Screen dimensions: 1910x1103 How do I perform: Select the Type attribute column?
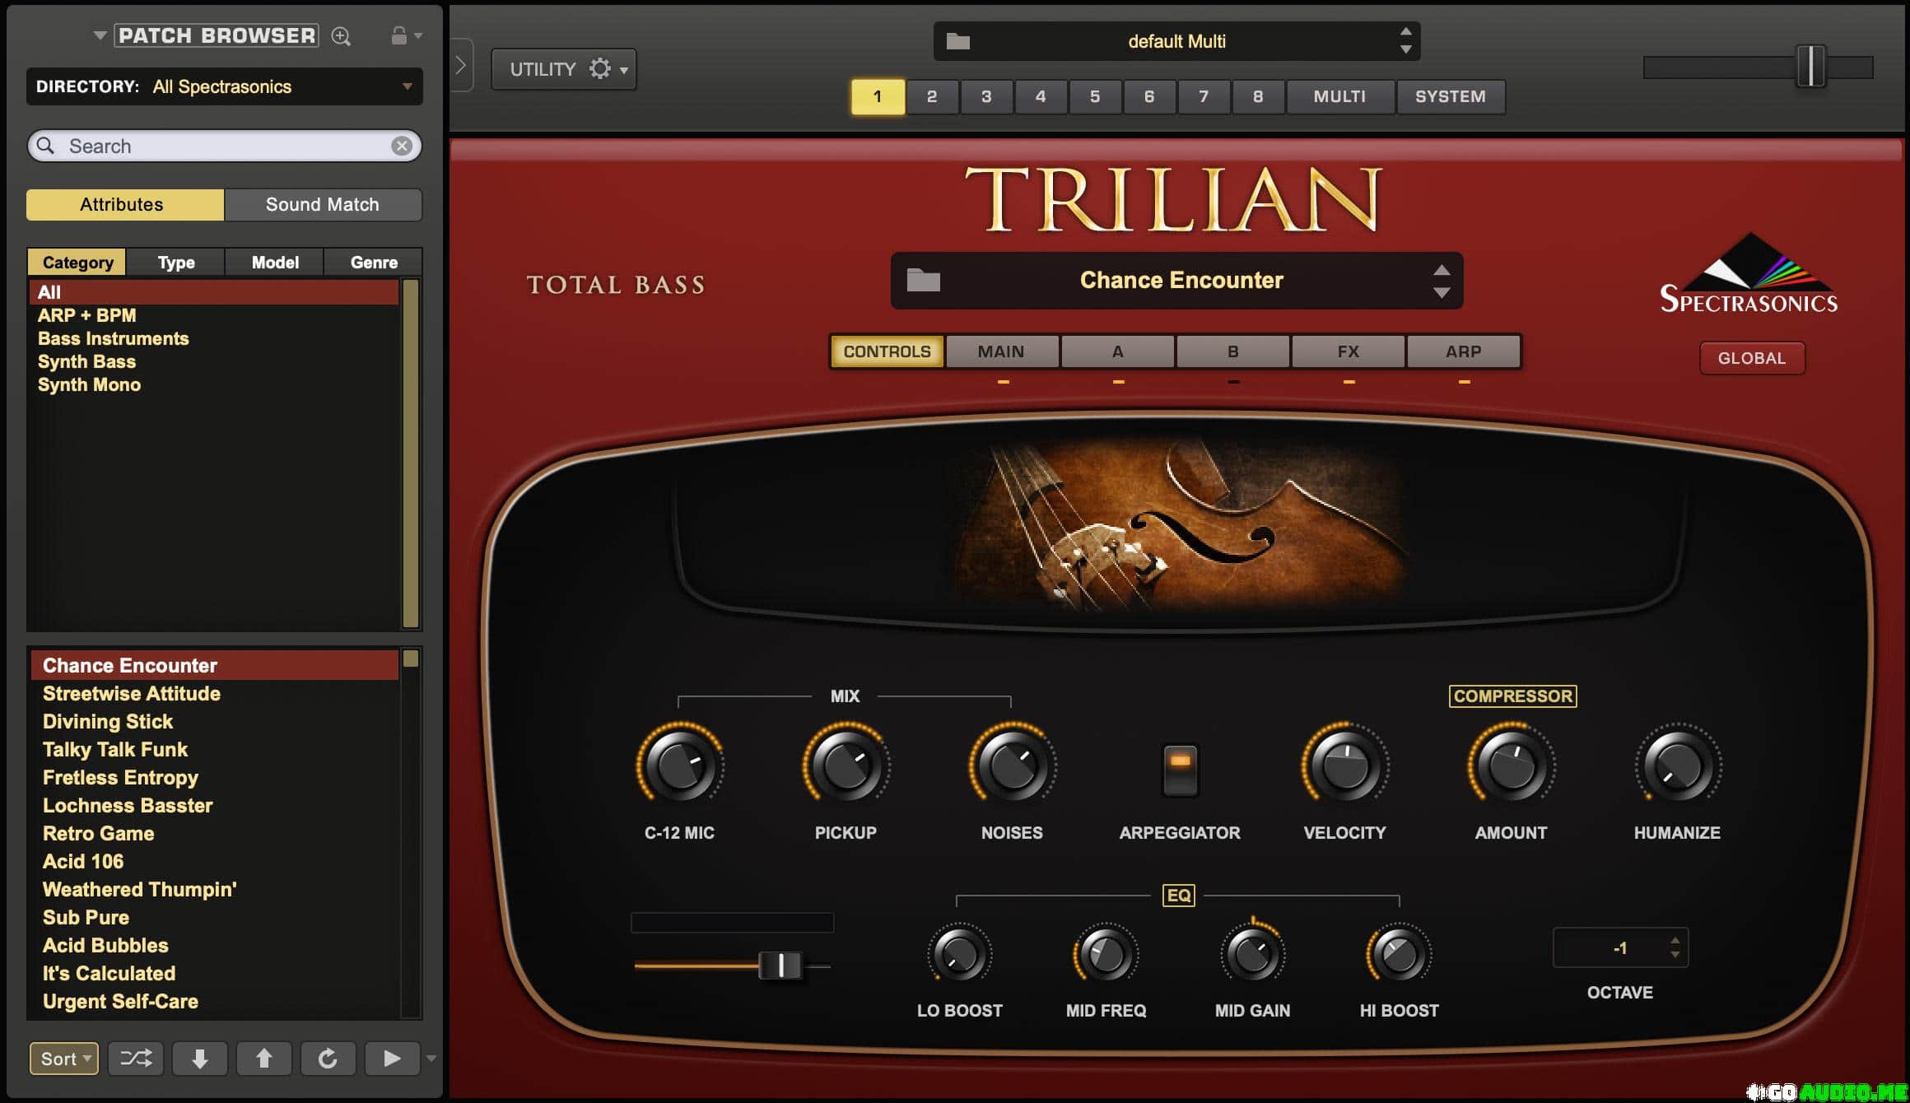tap(176, 263)
